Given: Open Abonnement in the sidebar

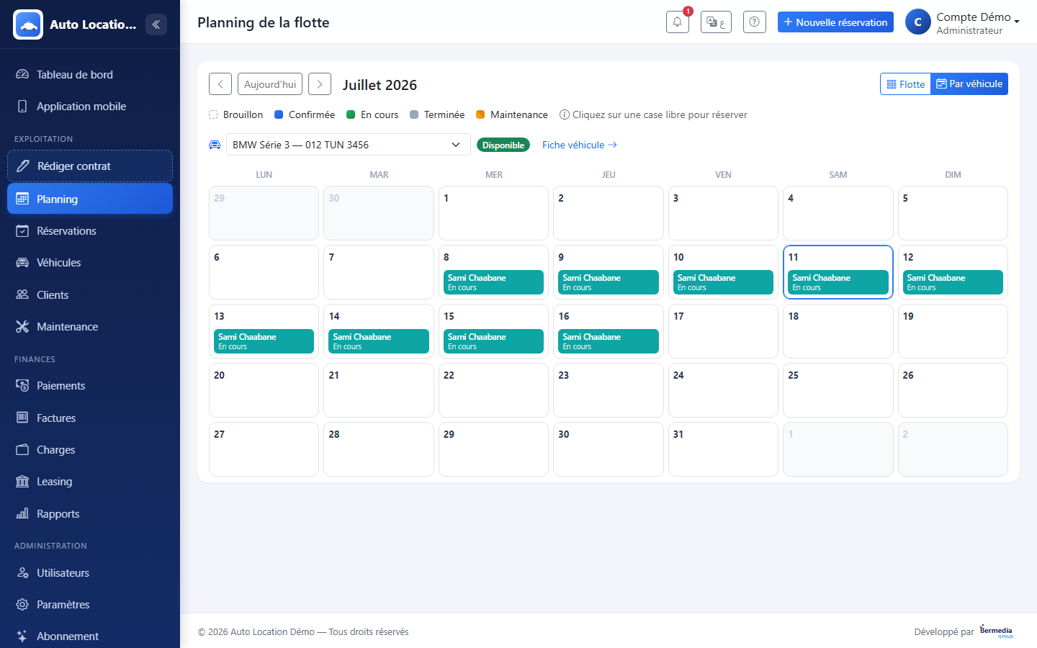Looking at the screenshot, I should [90, 636].
